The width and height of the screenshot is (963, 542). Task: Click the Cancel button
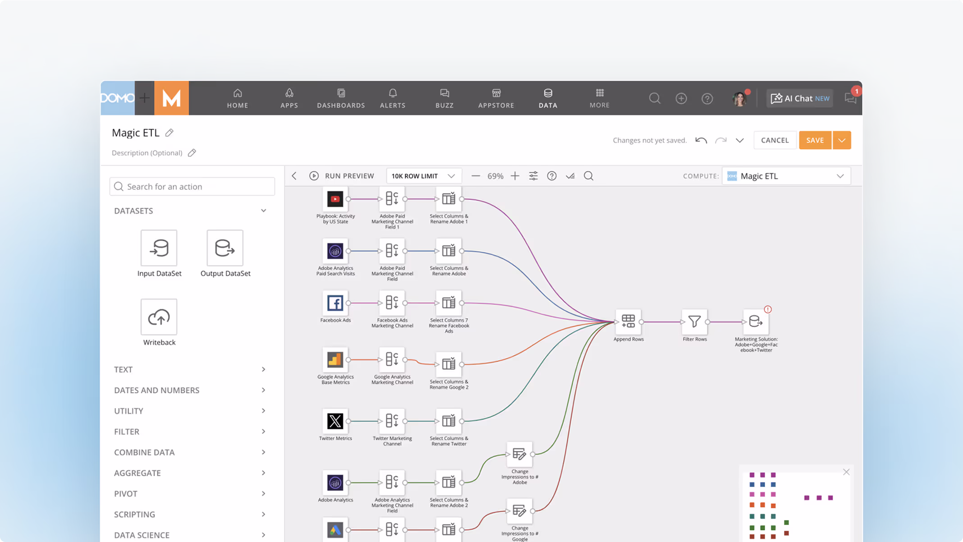coord(775,140)
